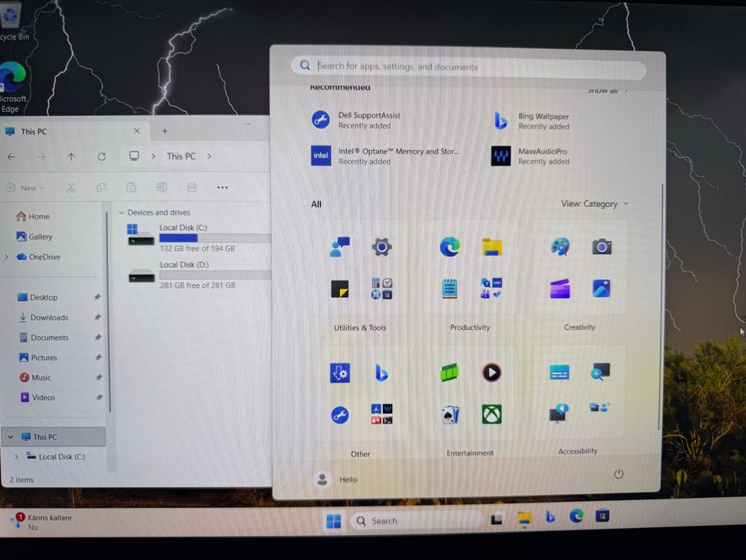Open Clipchamp icon in Creativity group

pos(560,289)
